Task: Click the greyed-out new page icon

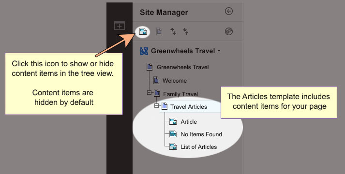Action: click(x=159, y=31)
